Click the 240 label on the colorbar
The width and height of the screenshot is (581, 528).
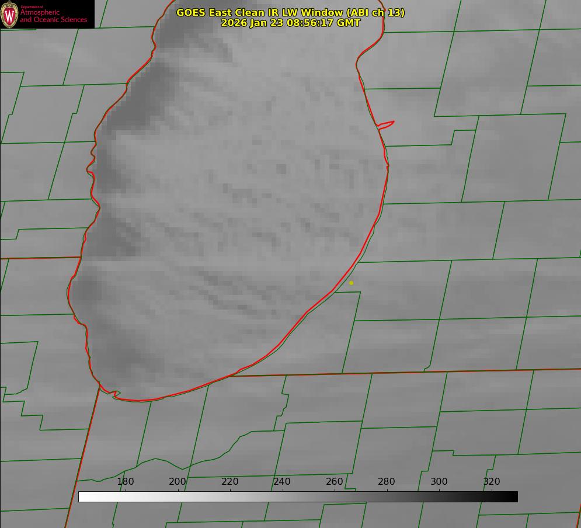282,481
